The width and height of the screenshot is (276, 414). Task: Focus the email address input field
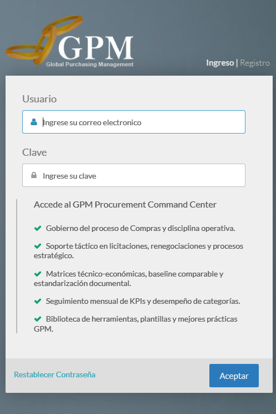click(134, 122)
